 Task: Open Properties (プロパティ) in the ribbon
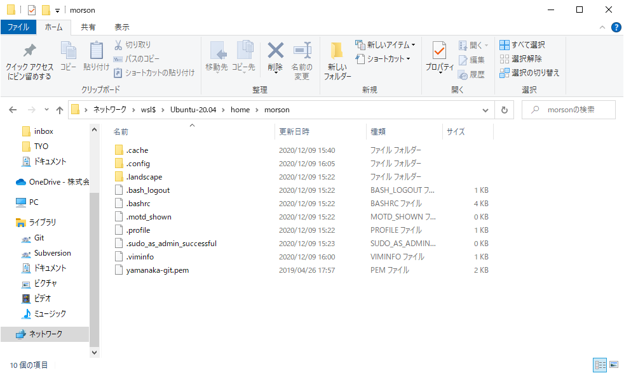439,56
